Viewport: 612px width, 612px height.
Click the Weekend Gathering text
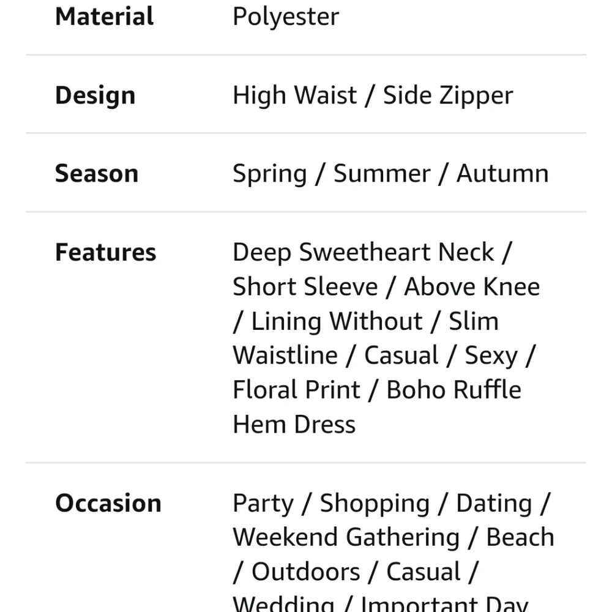[x=346, y=537]
